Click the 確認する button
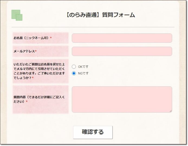 click(x=93, y=132)
